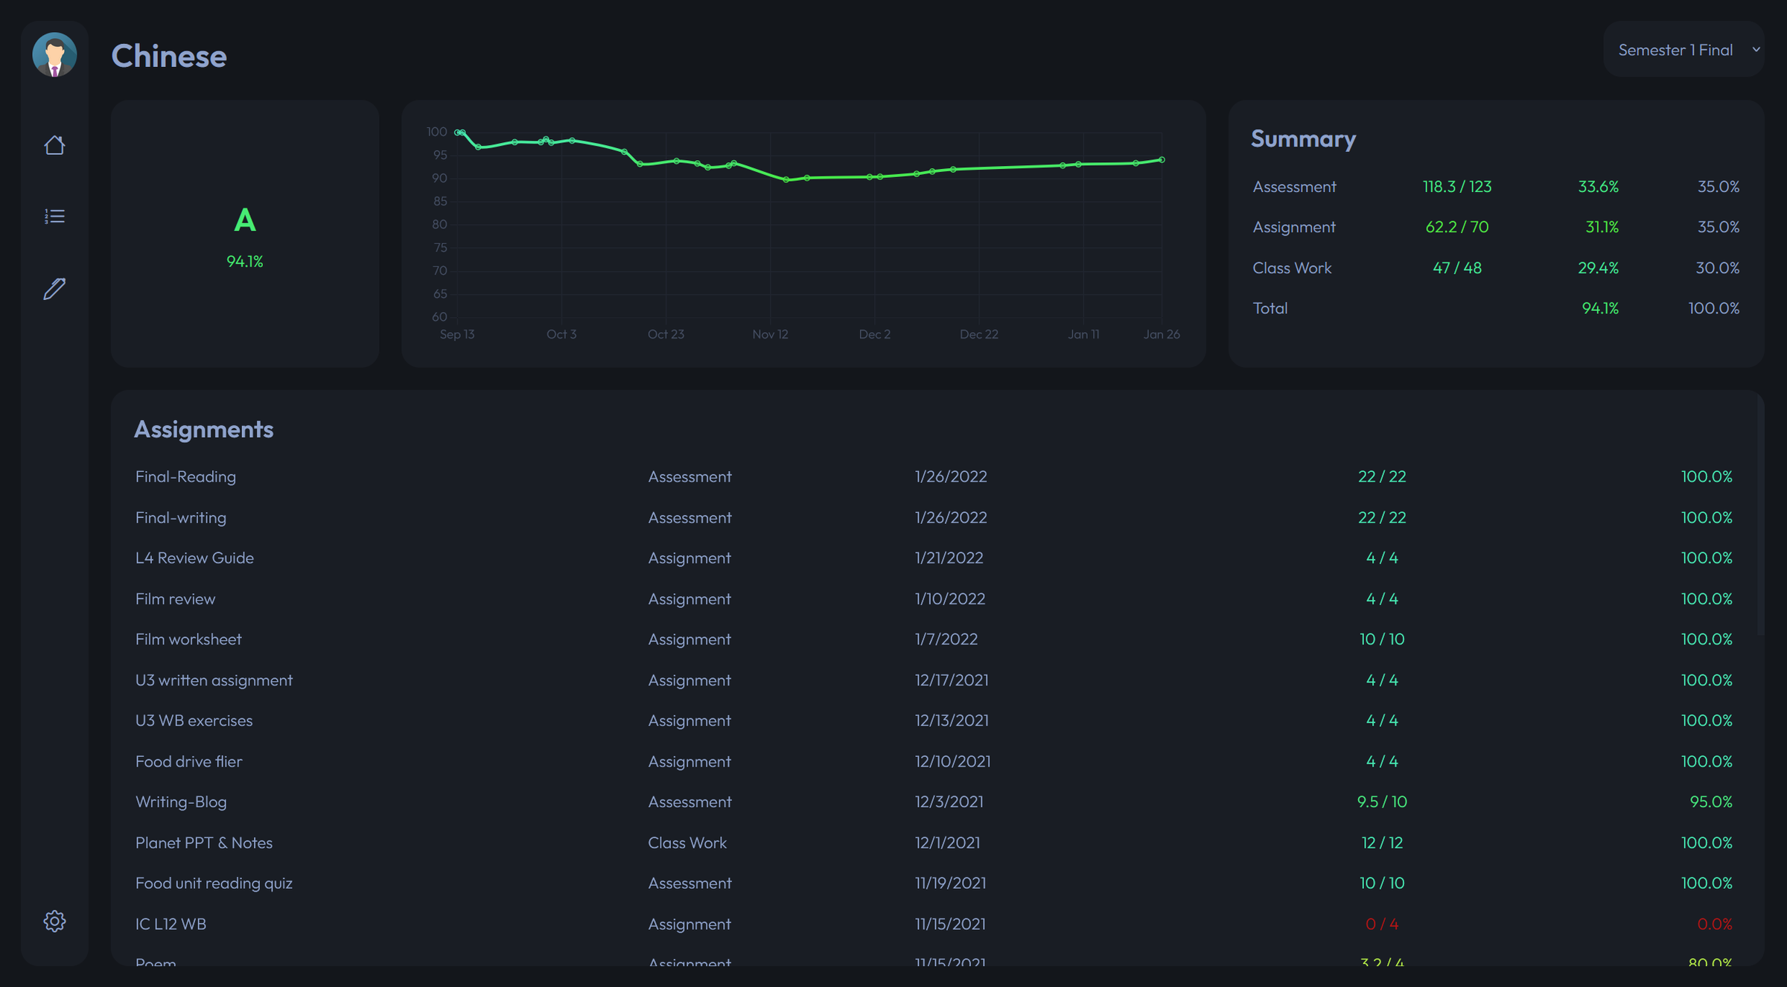Open the home dashboard via the house icon
Screen dimensions: 1787x987
point(54,145)
